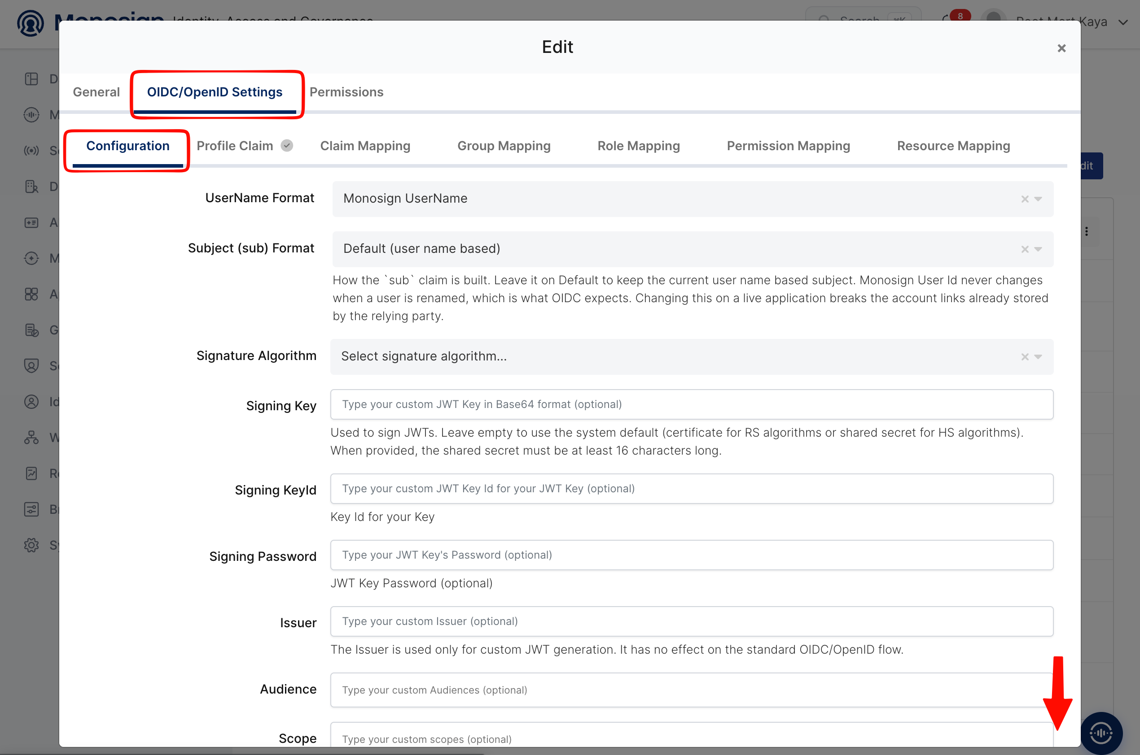Click the Monosign logo icon
1140x755 pixels.
click(x=31, y=23)
